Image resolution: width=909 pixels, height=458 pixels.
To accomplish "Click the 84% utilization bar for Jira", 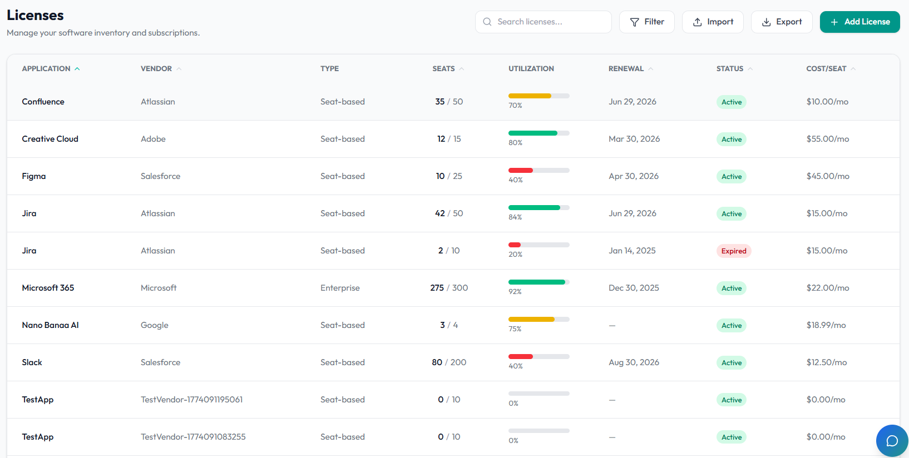I will pyautogui.click(x=539, y=208).
